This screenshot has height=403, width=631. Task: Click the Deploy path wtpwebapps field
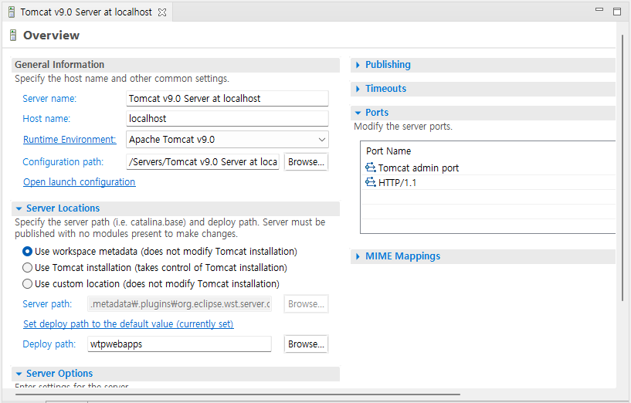click(x=179, y=344)
